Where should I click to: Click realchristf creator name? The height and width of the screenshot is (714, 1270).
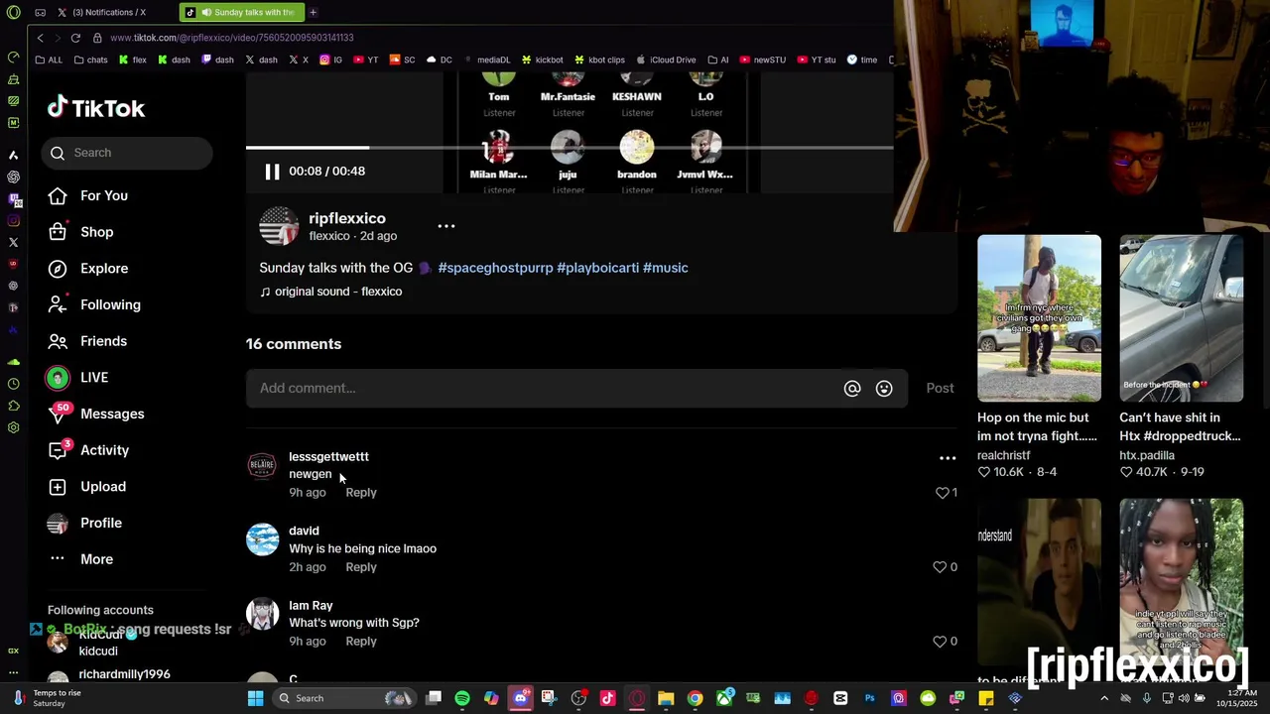click(1004, 455)
